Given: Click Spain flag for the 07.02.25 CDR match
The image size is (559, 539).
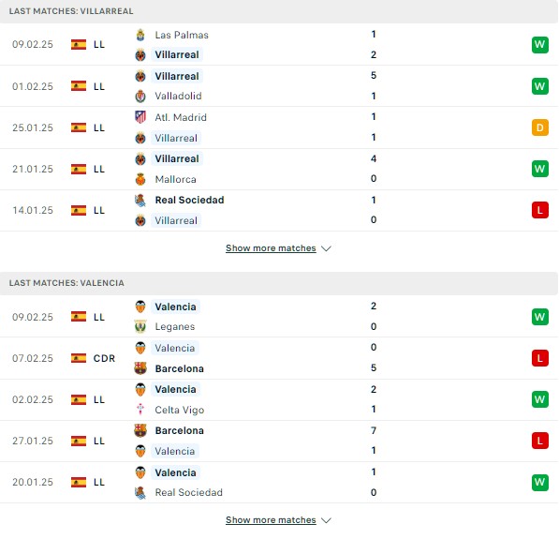Looking at the screenshot, I should pyautogui.click(x=79, y=358).
